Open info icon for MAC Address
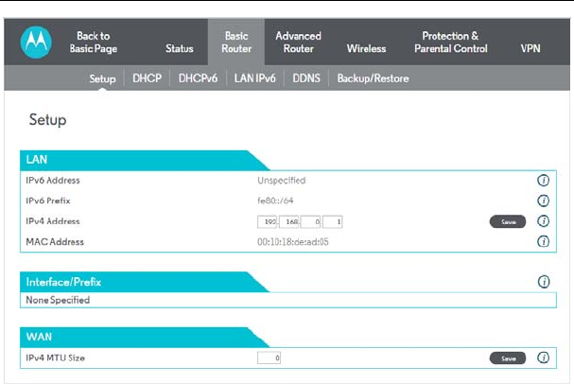The height and width of the screenshot is (384, 574). tap(543, 241)
